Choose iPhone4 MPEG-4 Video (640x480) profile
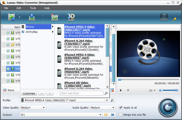This screenshot has width=182, height=120. (x=84, y=59)
